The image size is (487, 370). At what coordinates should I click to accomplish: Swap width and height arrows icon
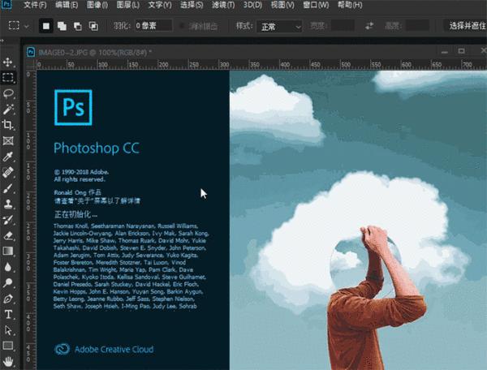(369, 26)
